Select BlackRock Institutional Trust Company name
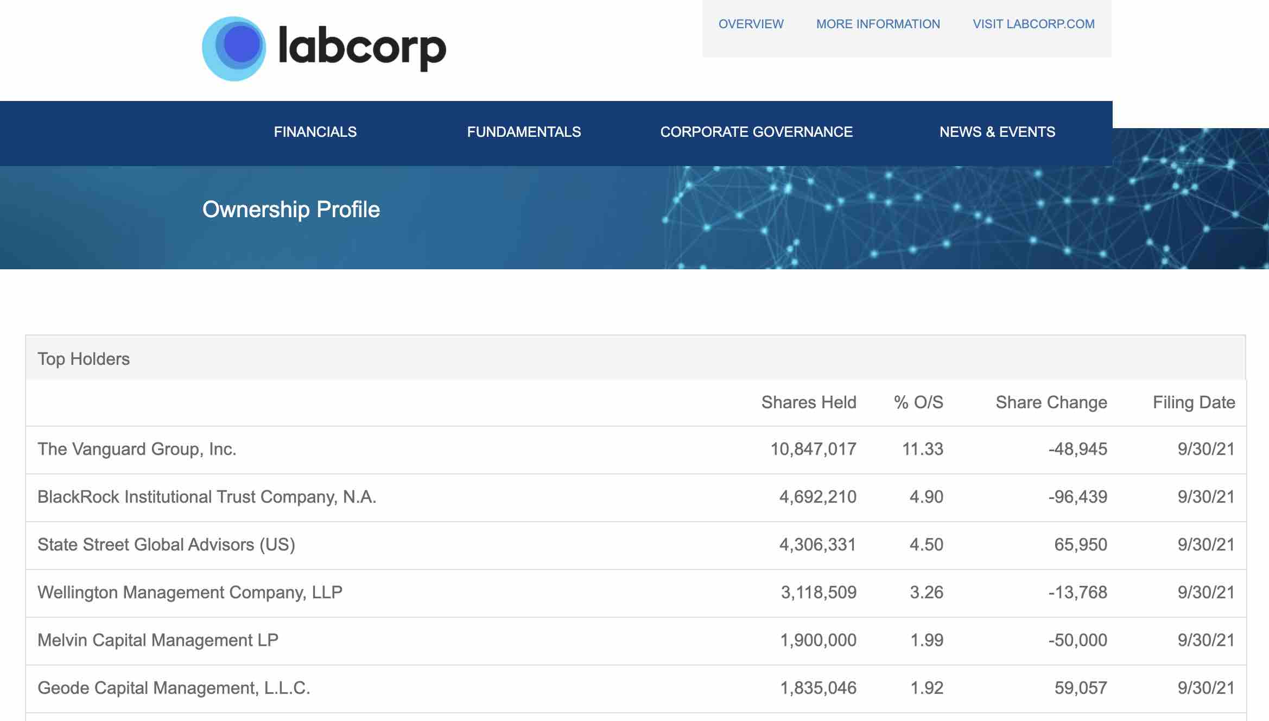Viewport: 1269px width, 721px height. 207,497
